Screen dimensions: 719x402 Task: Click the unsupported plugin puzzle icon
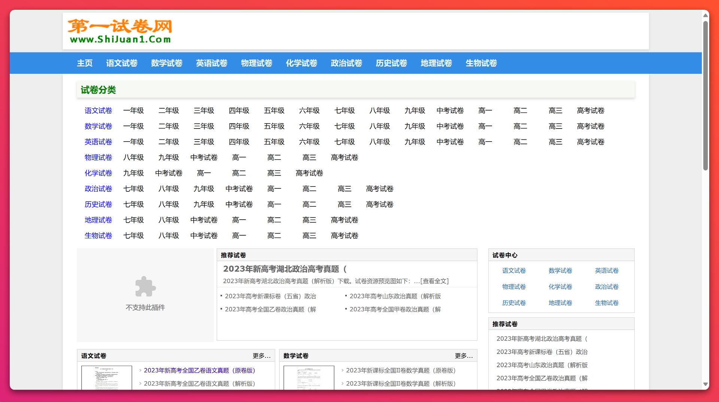tap(145, 287)
